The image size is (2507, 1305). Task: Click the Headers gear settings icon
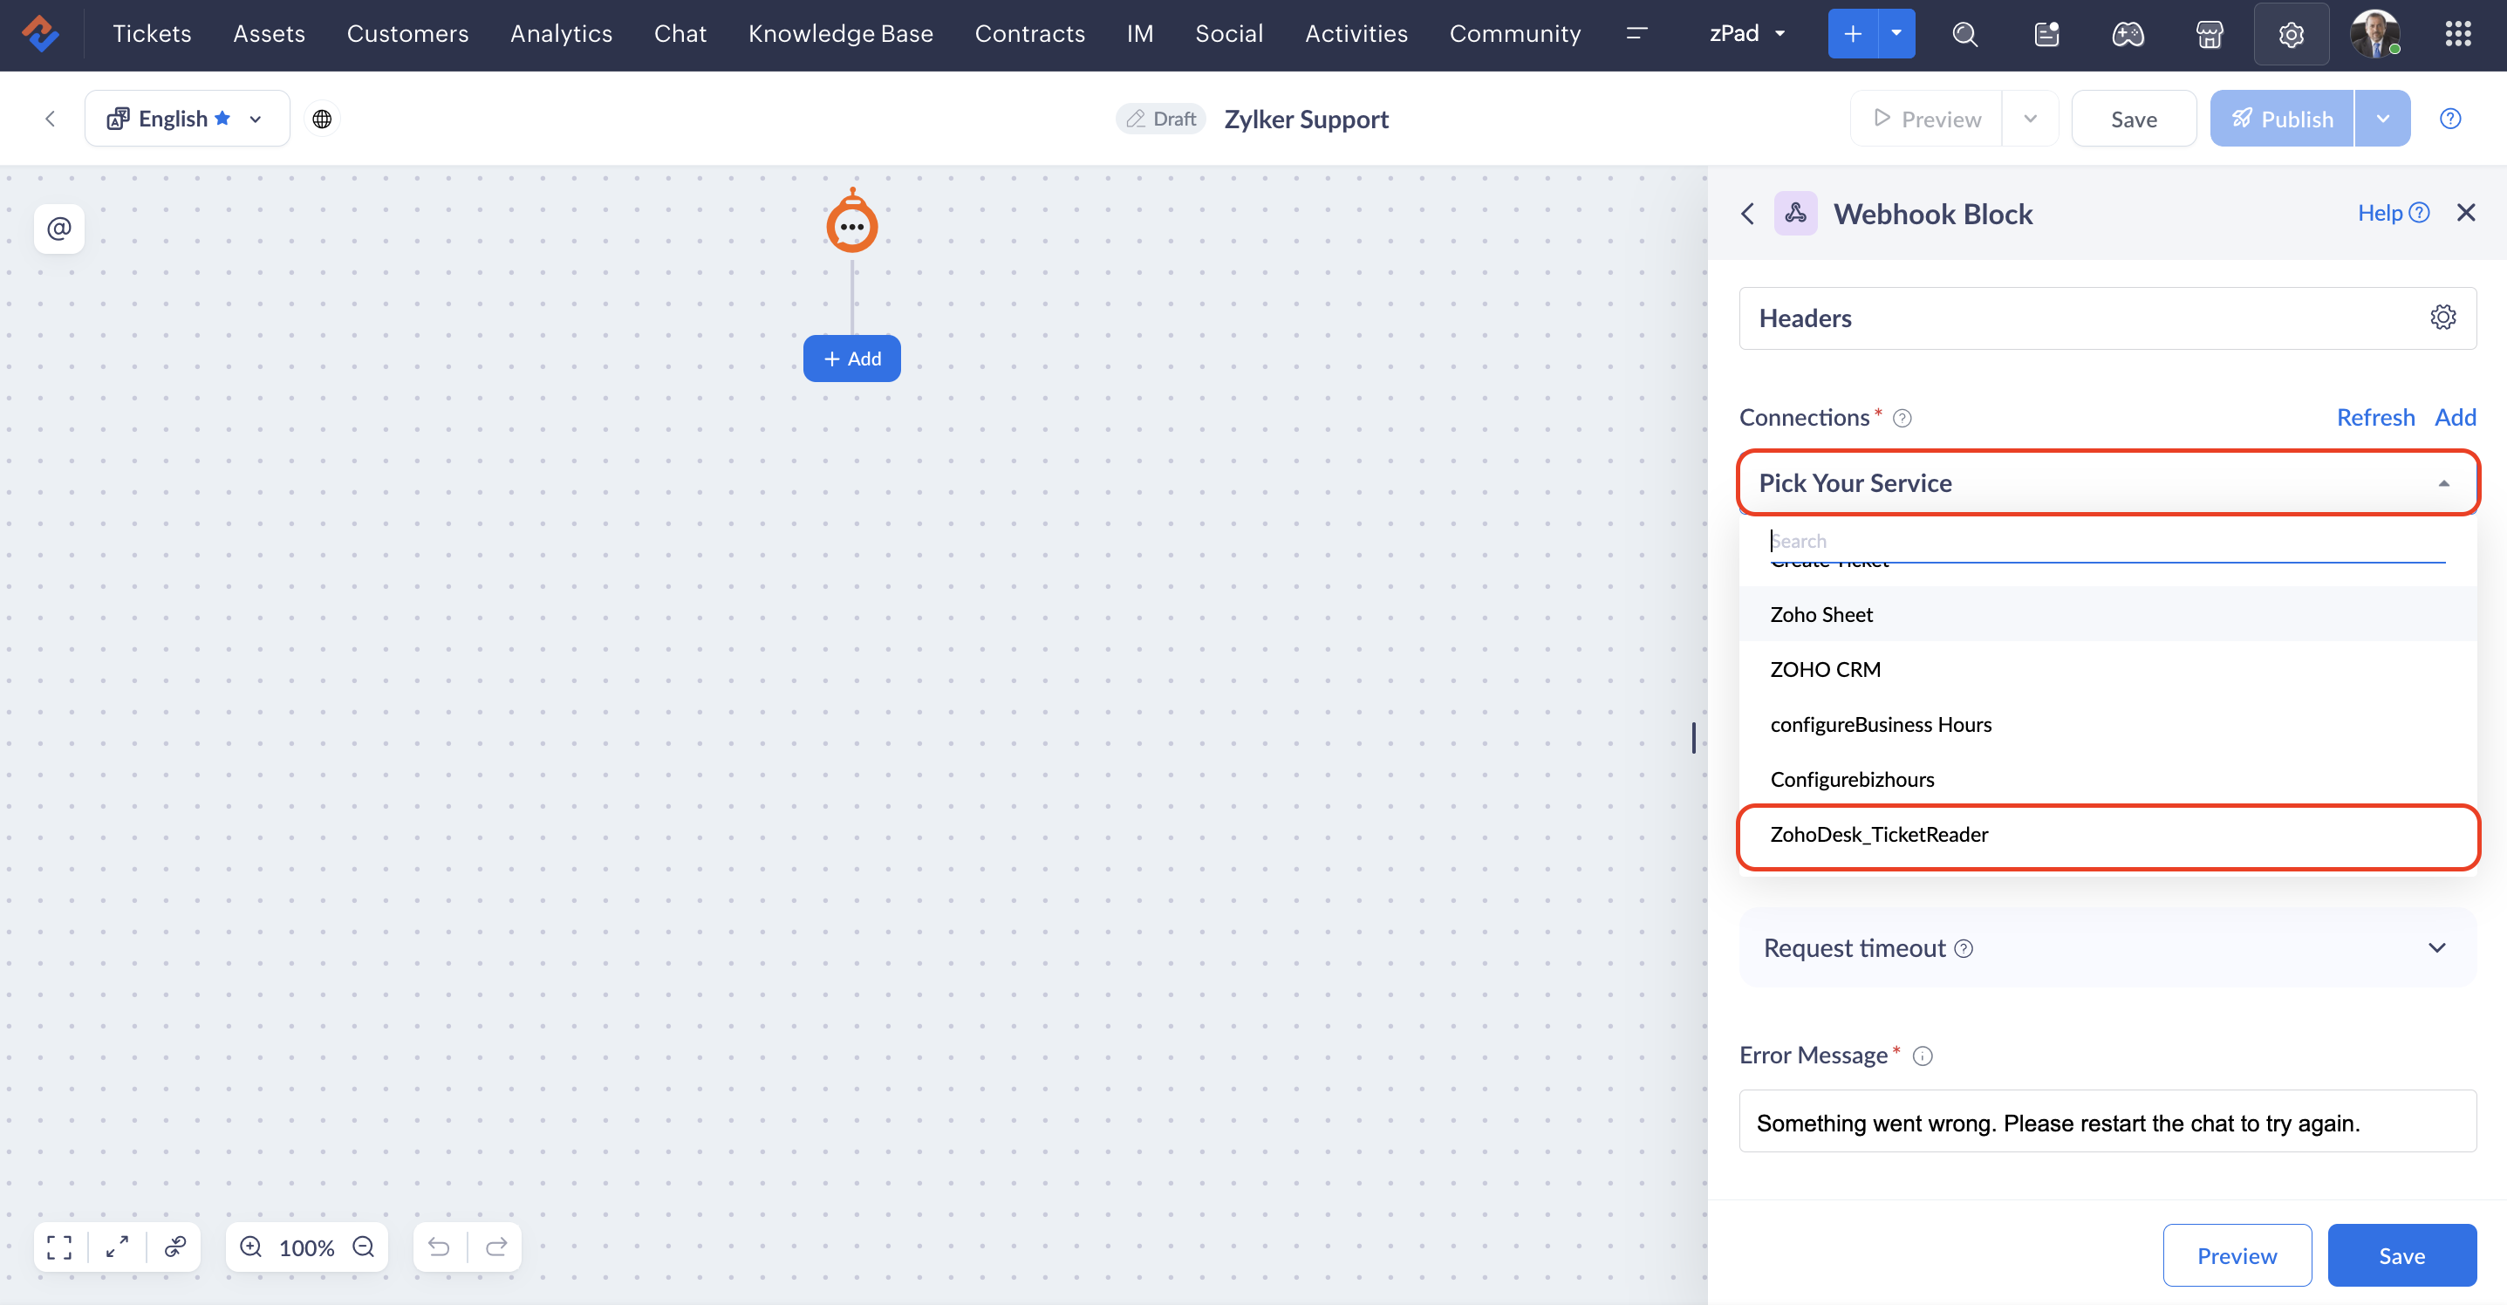point(2442,318)
